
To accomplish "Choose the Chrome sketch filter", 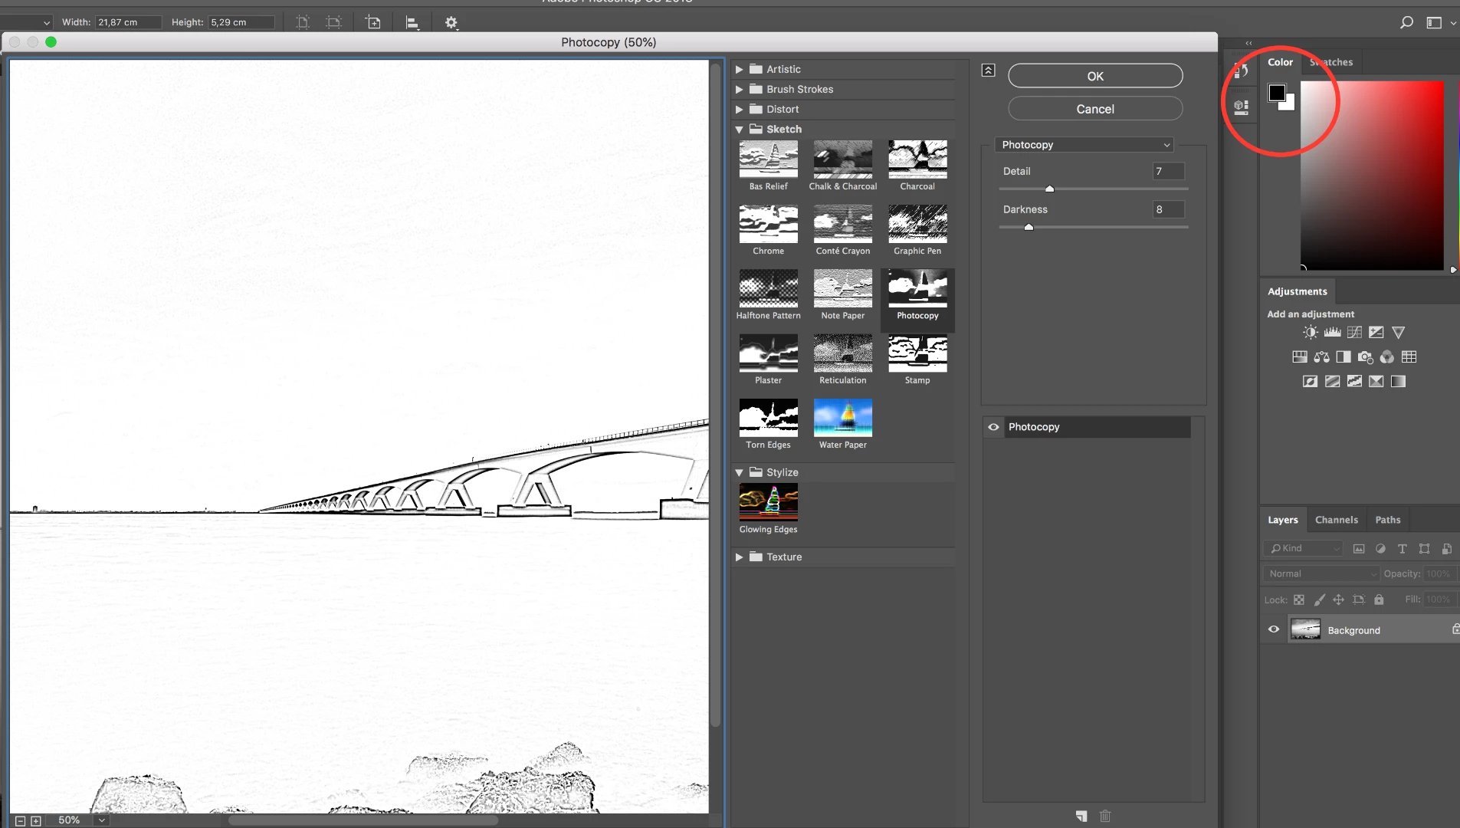I will pyautogui.click(x=768, y=224).
